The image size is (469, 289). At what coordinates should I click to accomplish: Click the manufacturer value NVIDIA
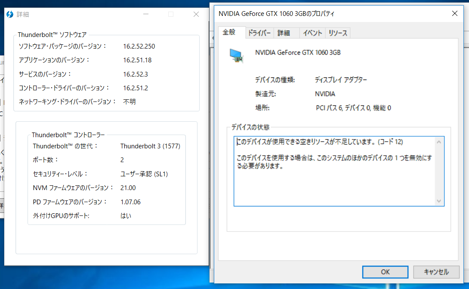pyautogui.click(x=325, y=94)
